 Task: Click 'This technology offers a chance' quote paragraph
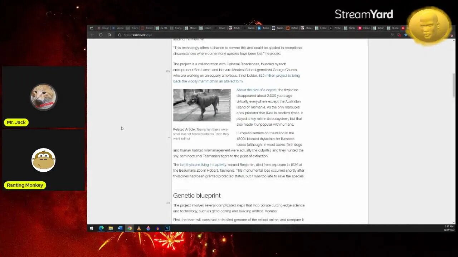pyautogui.click(x=238, y=51)
